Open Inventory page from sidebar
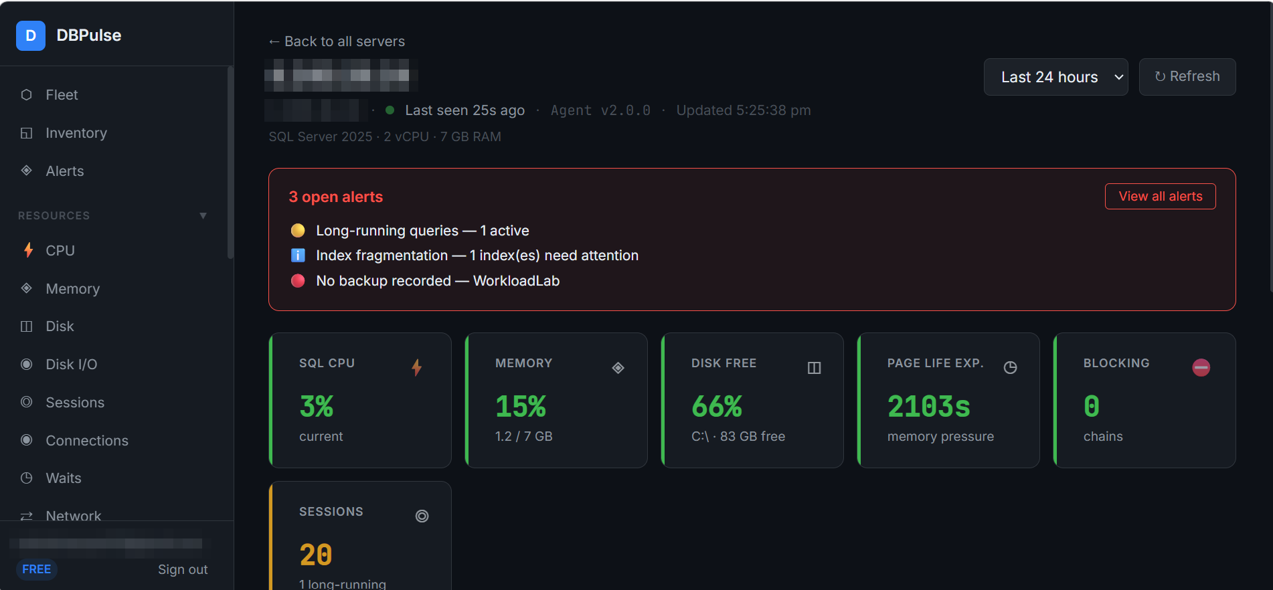Image resolution: width=1273 pixels, height=590 pixels. click(76, 133)
